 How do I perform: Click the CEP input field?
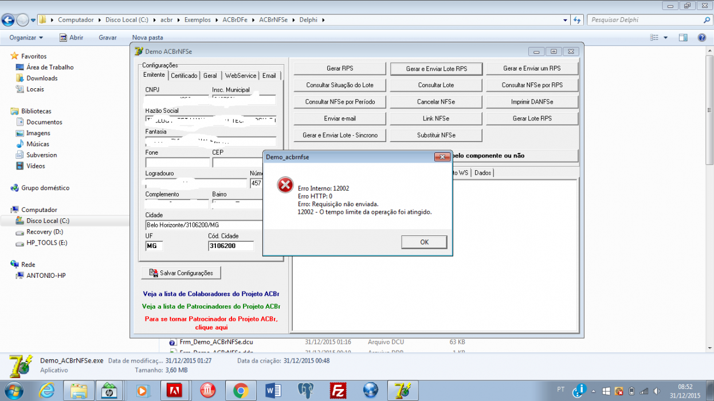237,163
